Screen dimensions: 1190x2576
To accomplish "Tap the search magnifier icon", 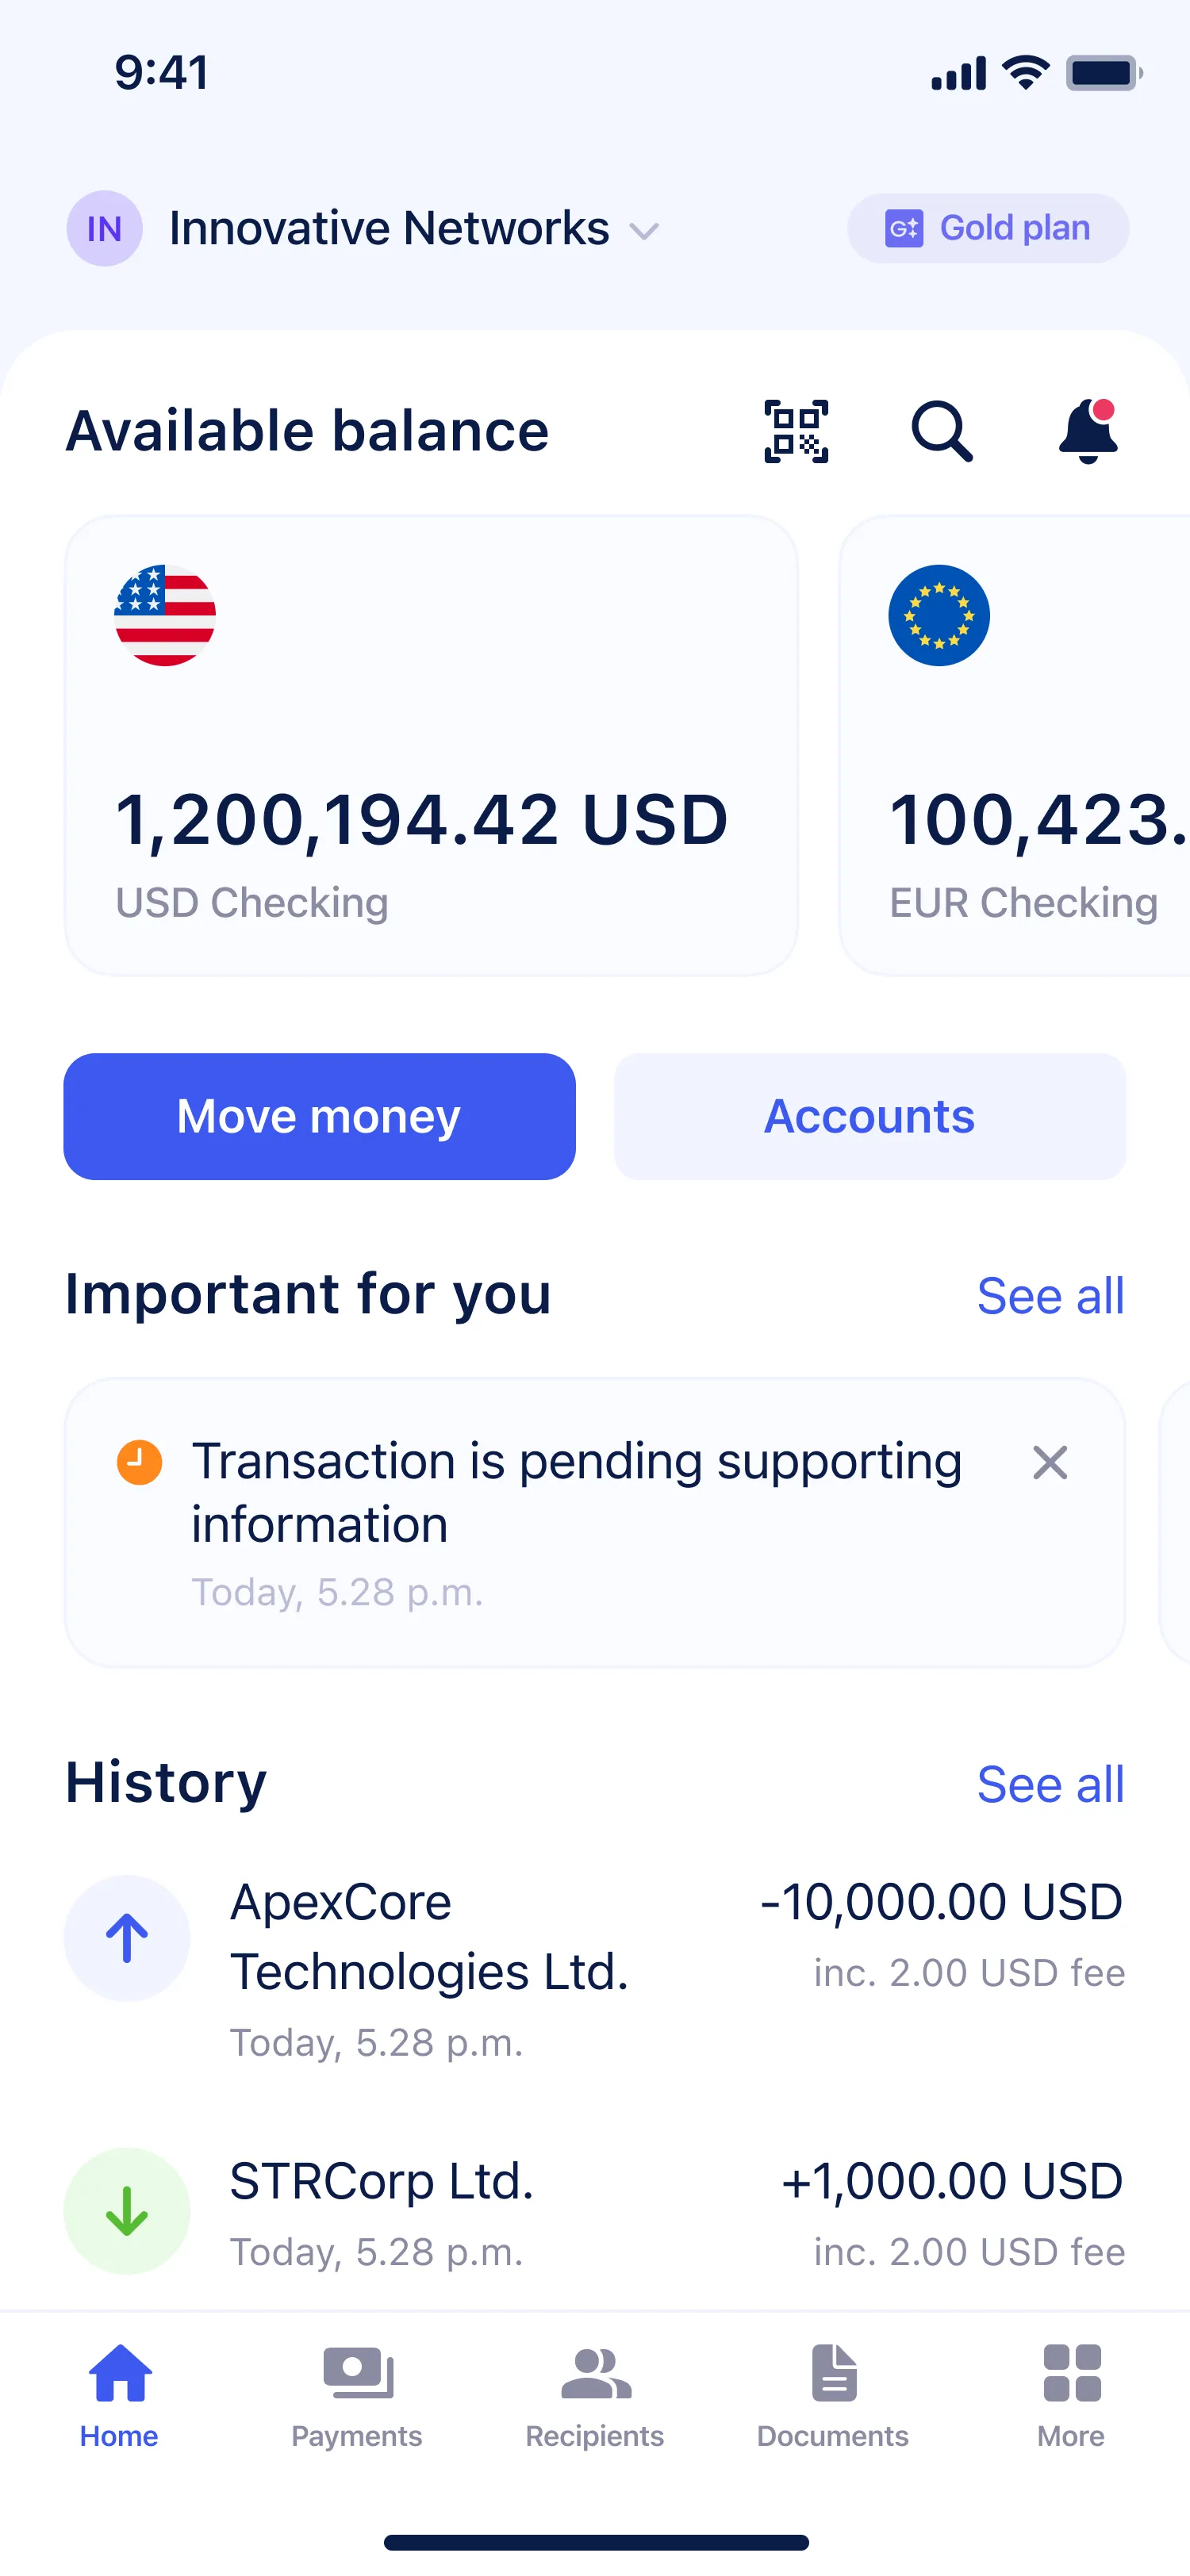I will (941, 431).
